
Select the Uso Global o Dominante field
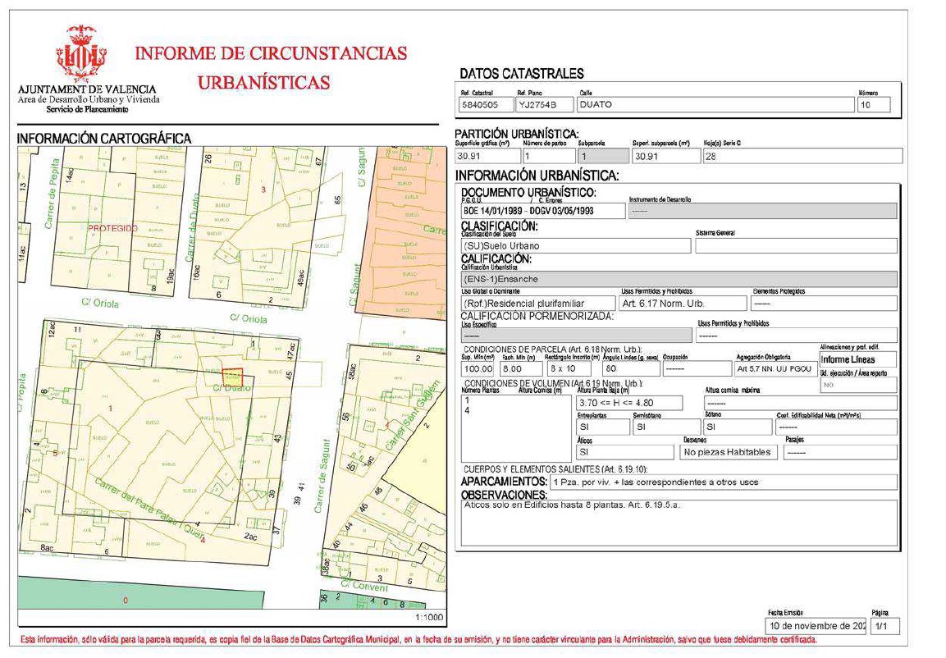coord(539,303)
